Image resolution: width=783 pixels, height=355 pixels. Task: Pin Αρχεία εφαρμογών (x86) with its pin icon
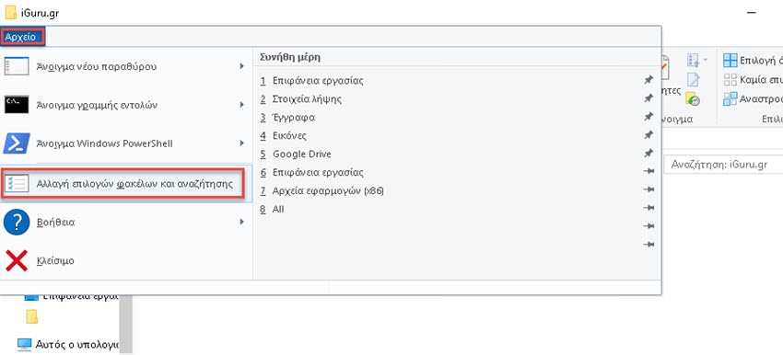click(x=649, y=190)
